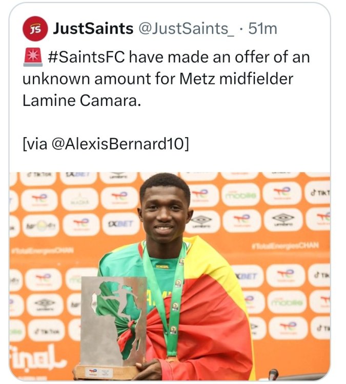Open the @AlexisBernard10 mention
Viewport: 346px width, 384px height.
click(x=119, y=144)
